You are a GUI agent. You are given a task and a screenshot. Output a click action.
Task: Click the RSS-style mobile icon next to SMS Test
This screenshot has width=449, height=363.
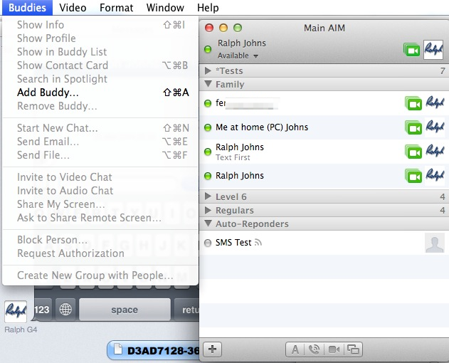[x=258, y=243]
